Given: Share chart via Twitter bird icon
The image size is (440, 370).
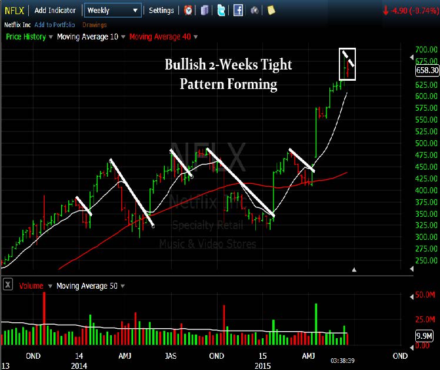Looking at the screenshot, I should pos(221,11).
